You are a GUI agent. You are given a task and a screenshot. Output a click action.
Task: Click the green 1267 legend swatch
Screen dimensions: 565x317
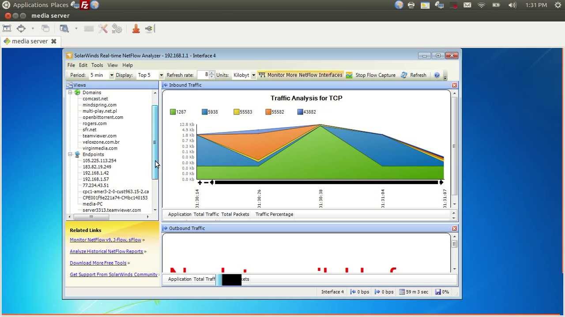[173, 112]
